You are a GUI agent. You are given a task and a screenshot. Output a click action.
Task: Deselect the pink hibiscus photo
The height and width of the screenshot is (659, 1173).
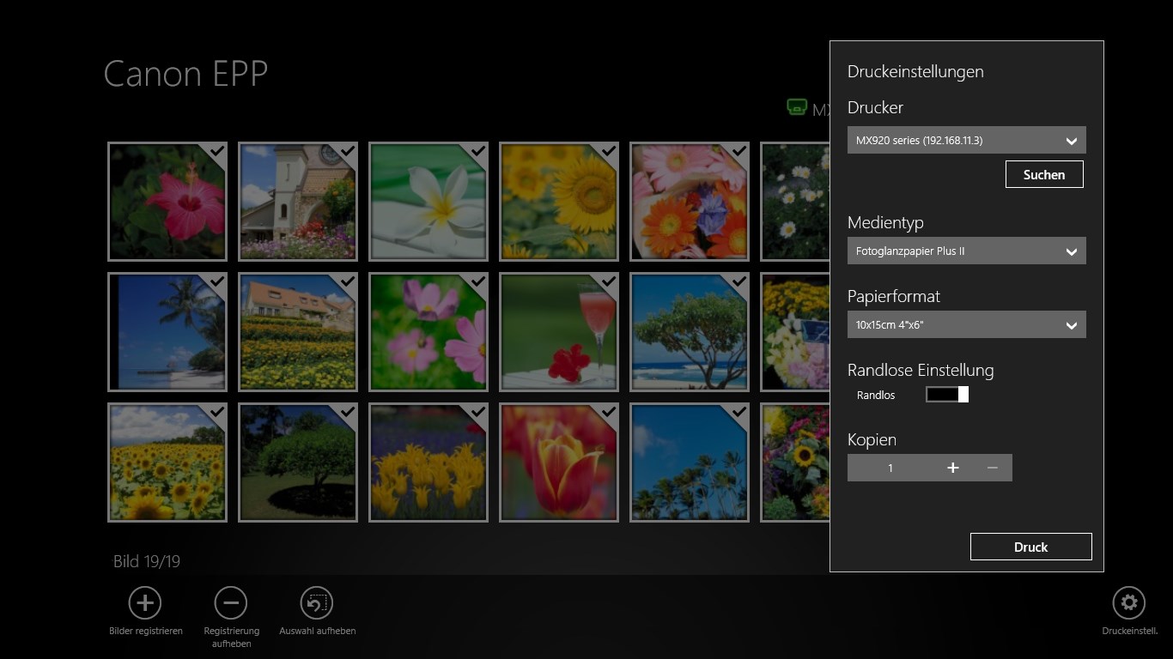click(167, 202)
